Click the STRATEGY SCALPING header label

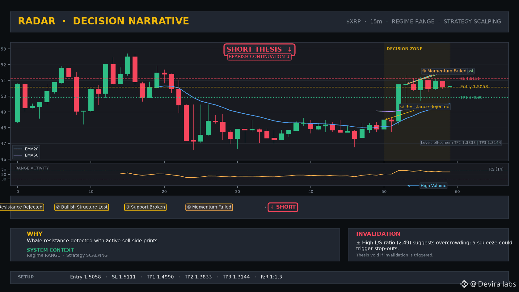point(472,21)
